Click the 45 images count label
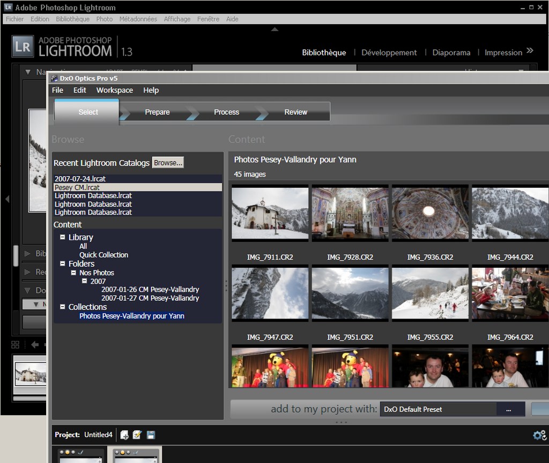 (x=250, y=174)
